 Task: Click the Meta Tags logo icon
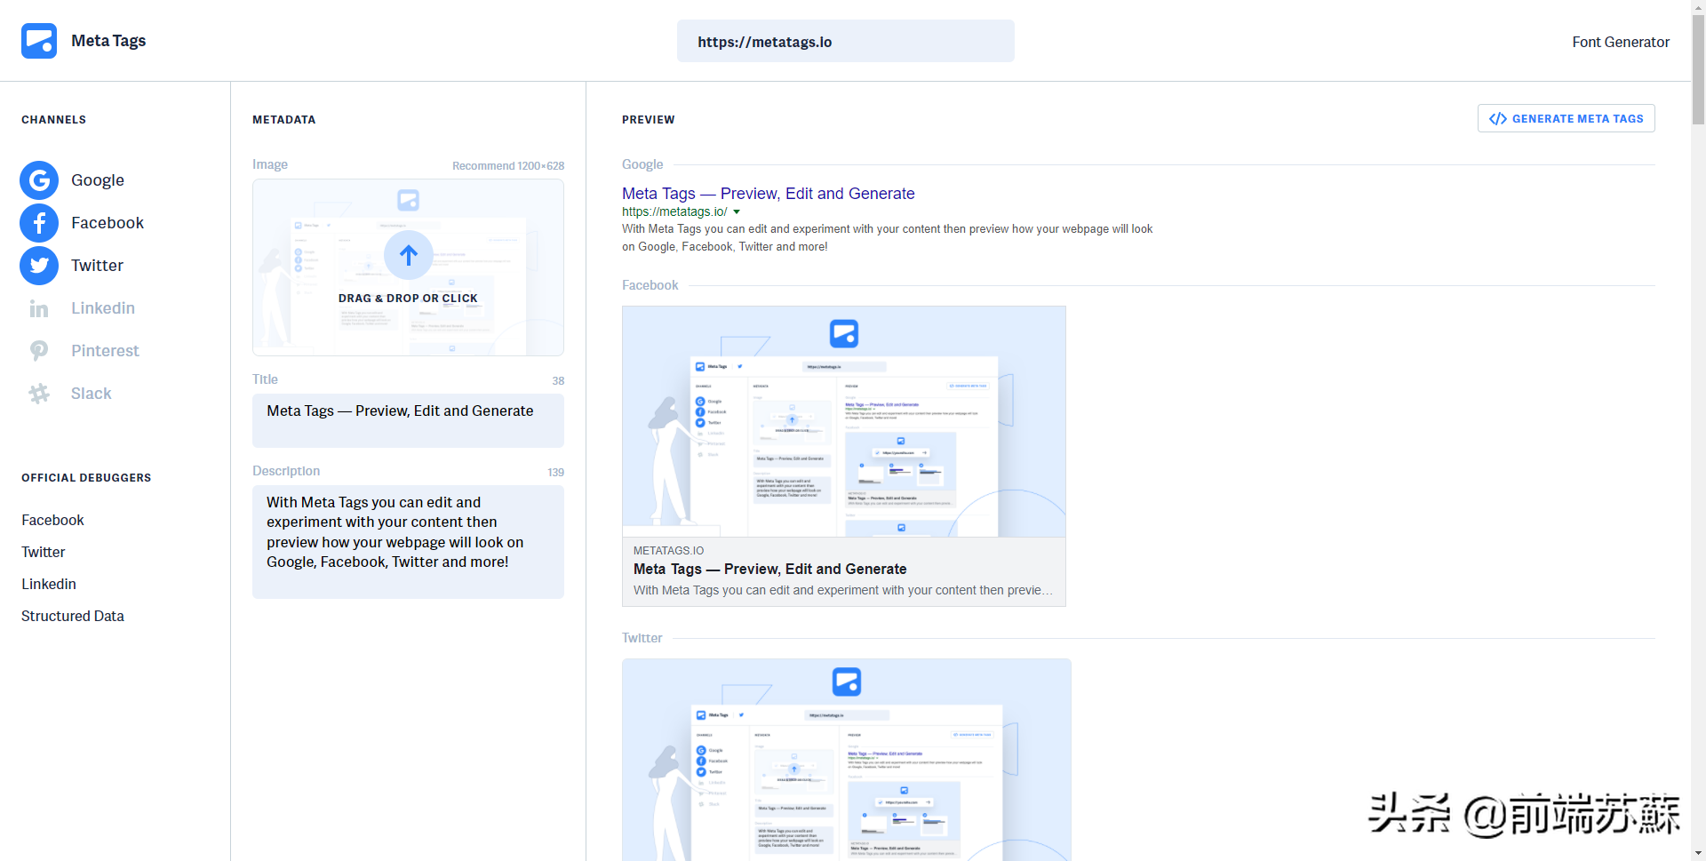(39, 41)
